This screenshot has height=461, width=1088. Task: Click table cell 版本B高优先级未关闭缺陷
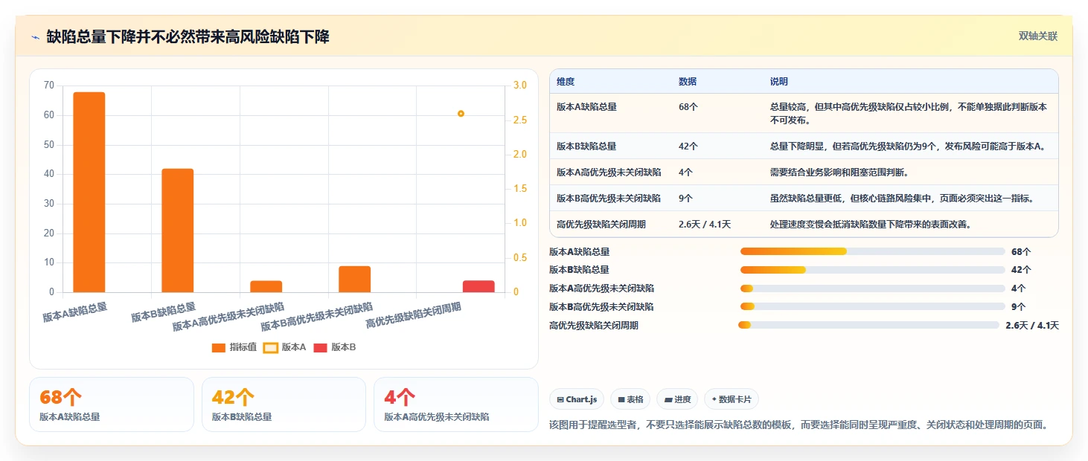[x=609, y=199]
